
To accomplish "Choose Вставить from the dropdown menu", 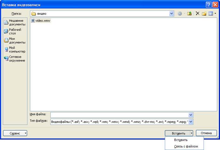I will (x=184, y=140).
